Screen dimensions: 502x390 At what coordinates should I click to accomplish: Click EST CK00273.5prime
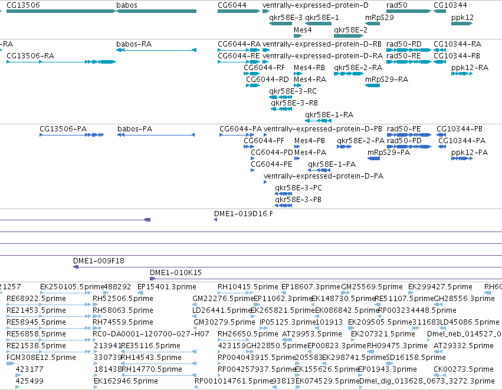point(440,375)
